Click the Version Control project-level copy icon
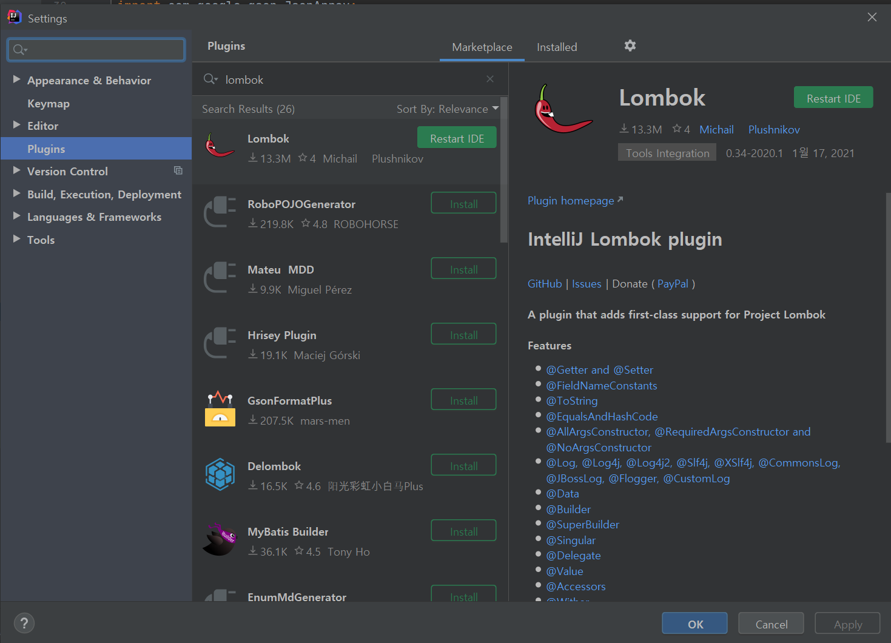This screenshot has height=643, width=891. pos(178,170)
